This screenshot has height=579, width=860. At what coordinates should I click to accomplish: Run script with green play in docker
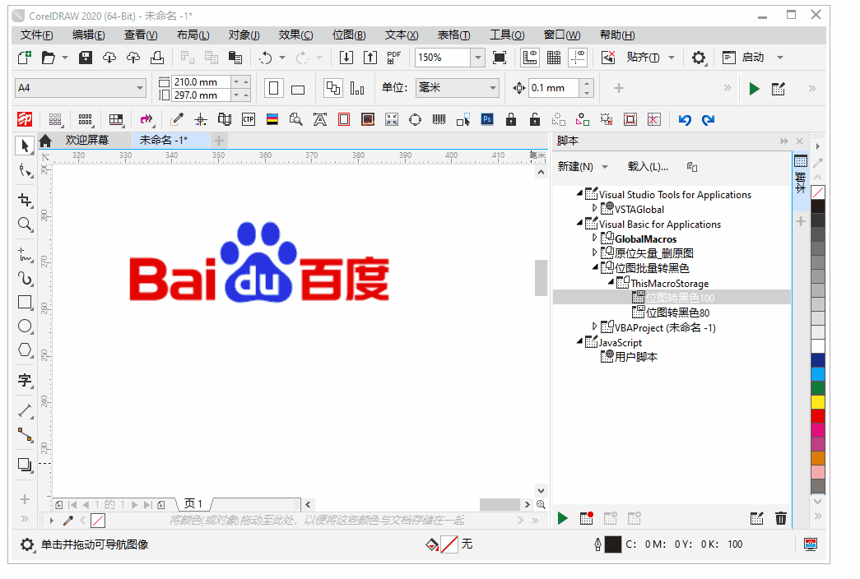pos(562,518)
